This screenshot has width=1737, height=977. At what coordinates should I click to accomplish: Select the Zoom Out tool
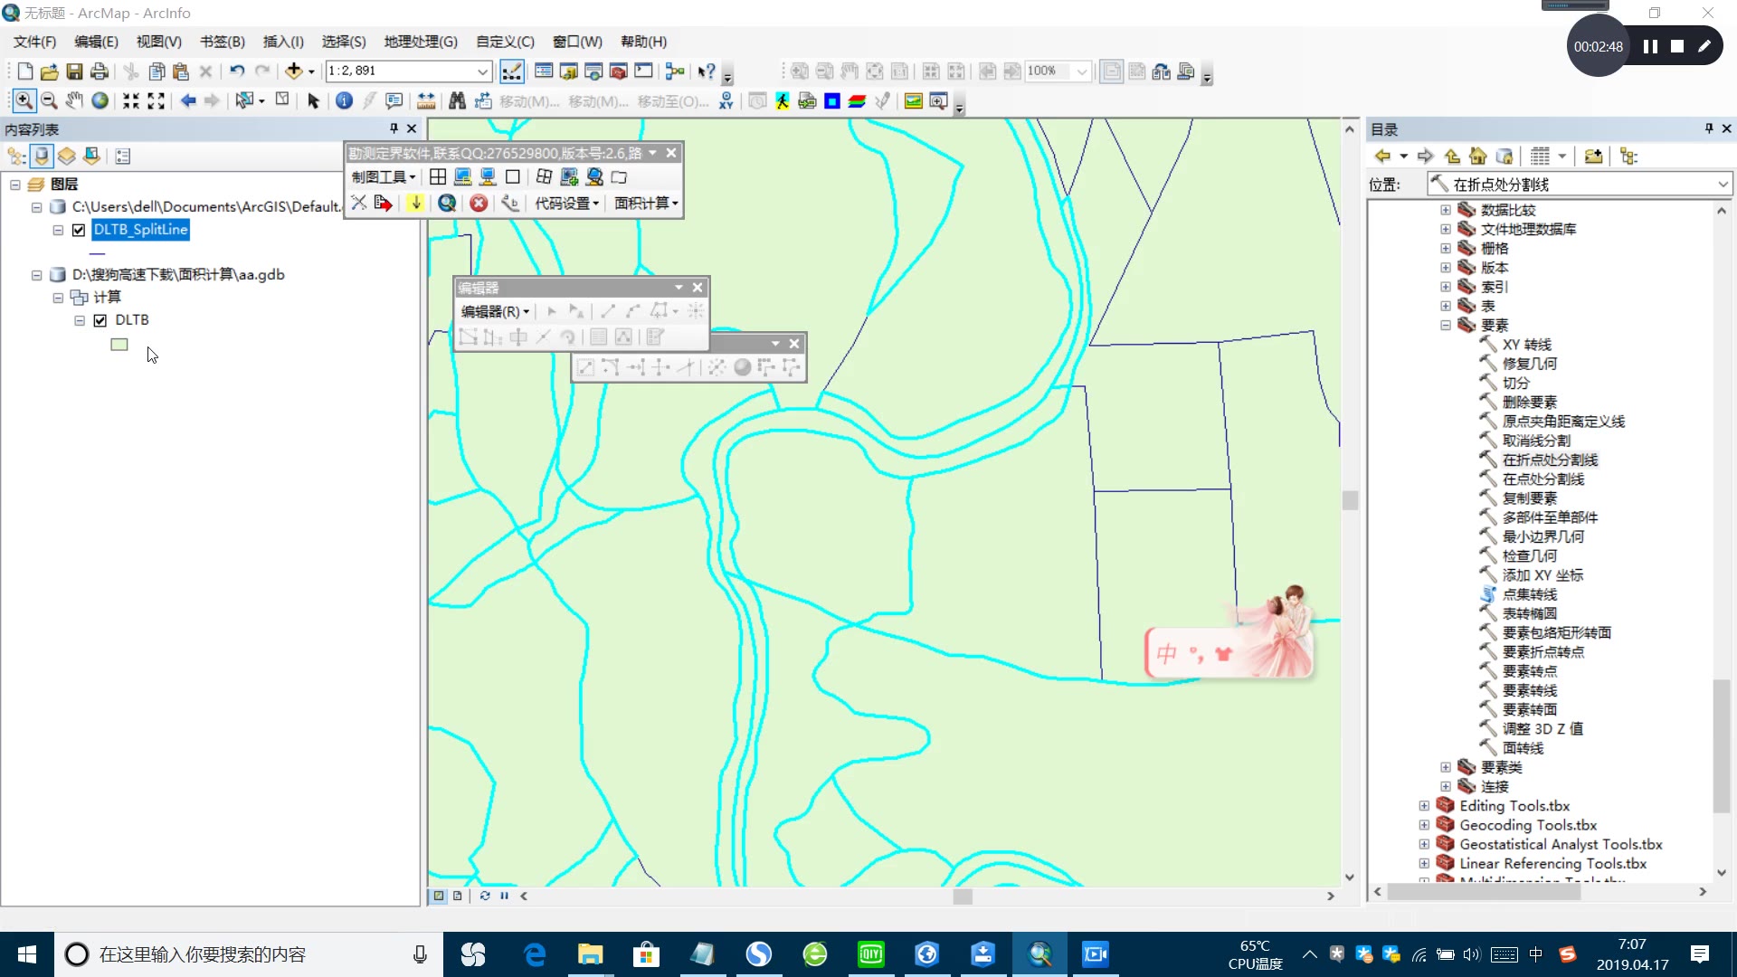[x=50, y=100]
